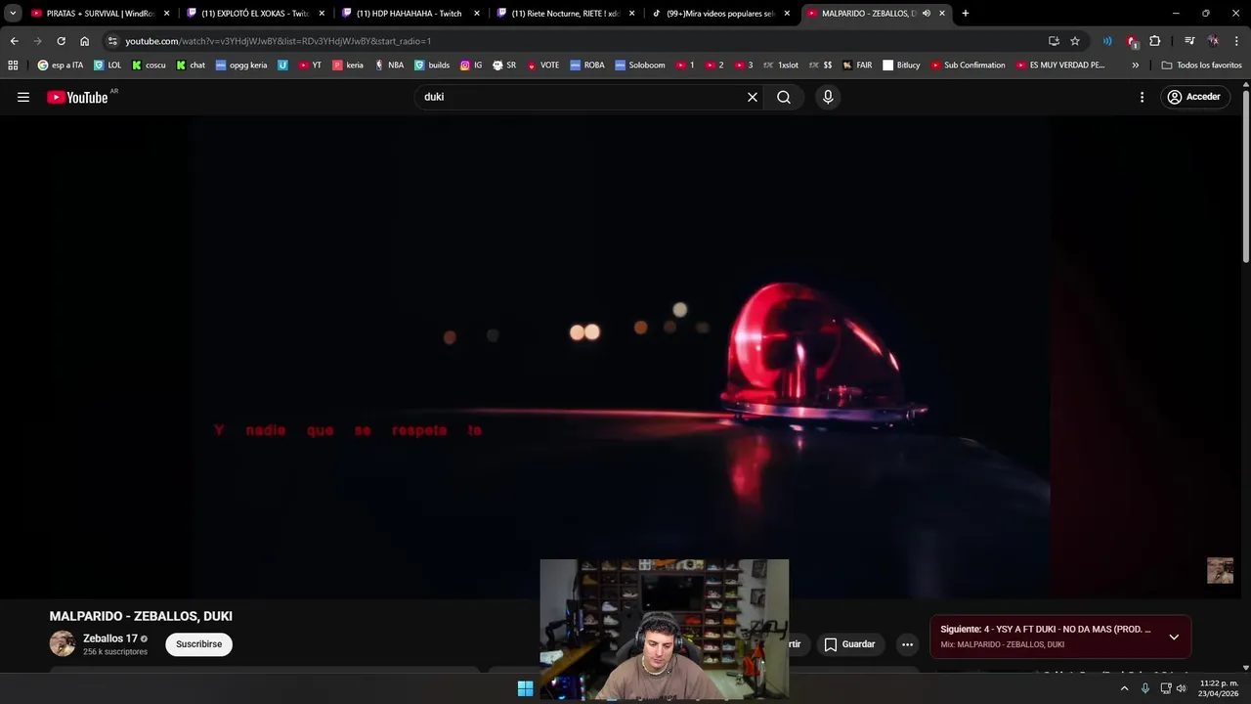
Task: Open the 'VOTE' bookmark
Action: point(542,66)
